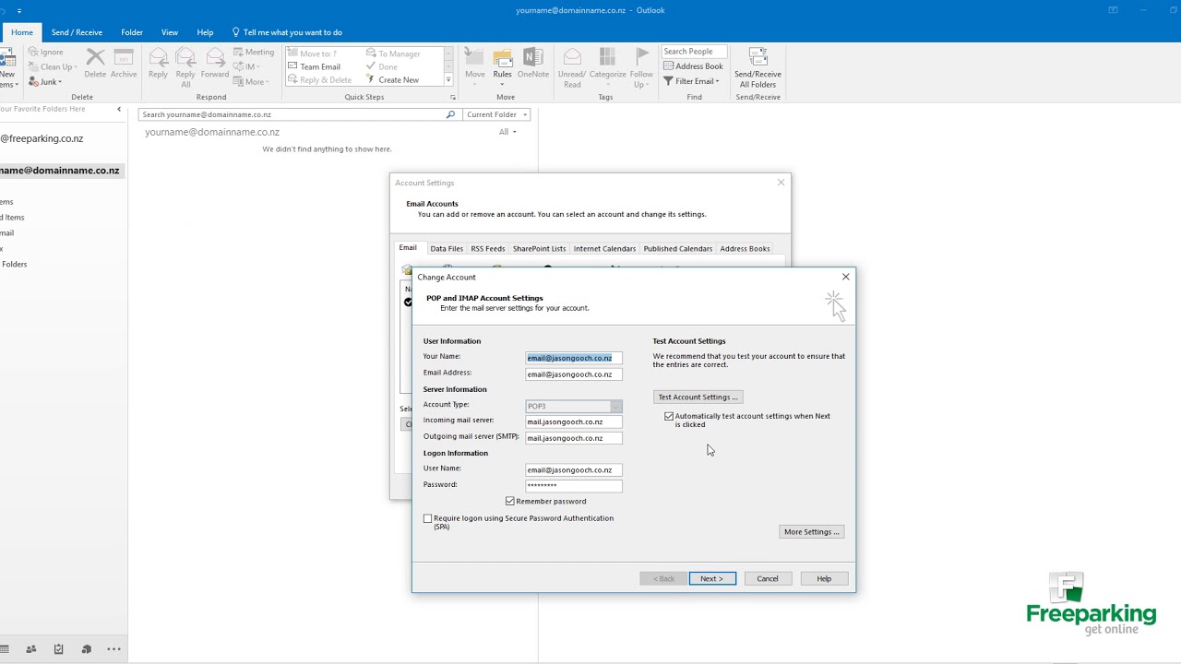Click the Search People field

(x=694, y=52)
